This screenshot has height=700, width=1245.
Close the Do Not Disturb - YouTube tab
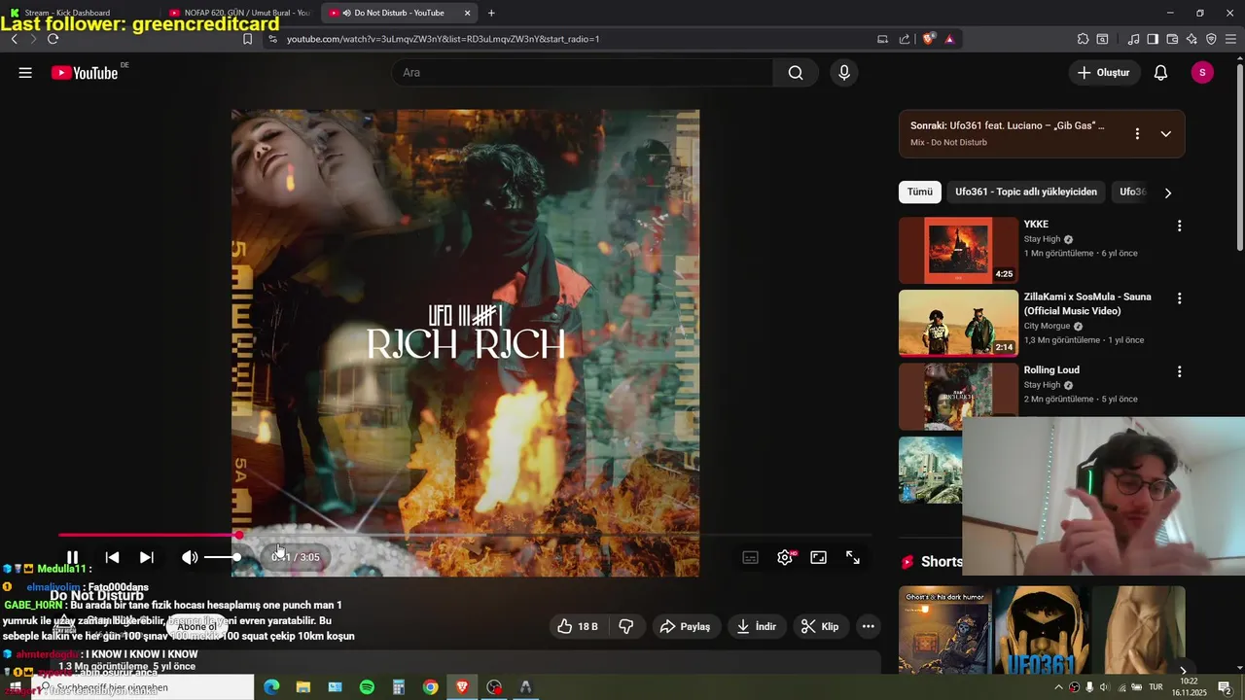(467, 13)
